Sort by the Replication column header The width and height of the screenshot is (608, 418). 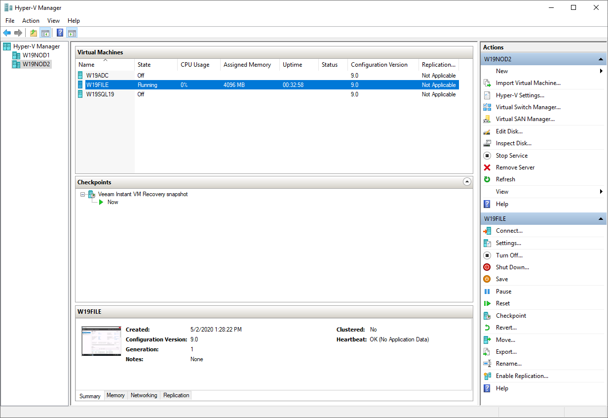point(439,65)
